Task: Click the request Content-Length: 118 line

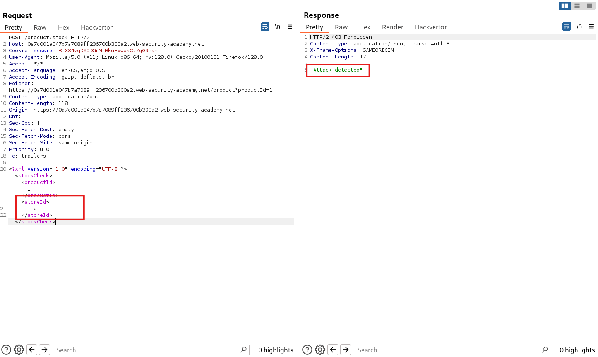Action: [38, 103]
